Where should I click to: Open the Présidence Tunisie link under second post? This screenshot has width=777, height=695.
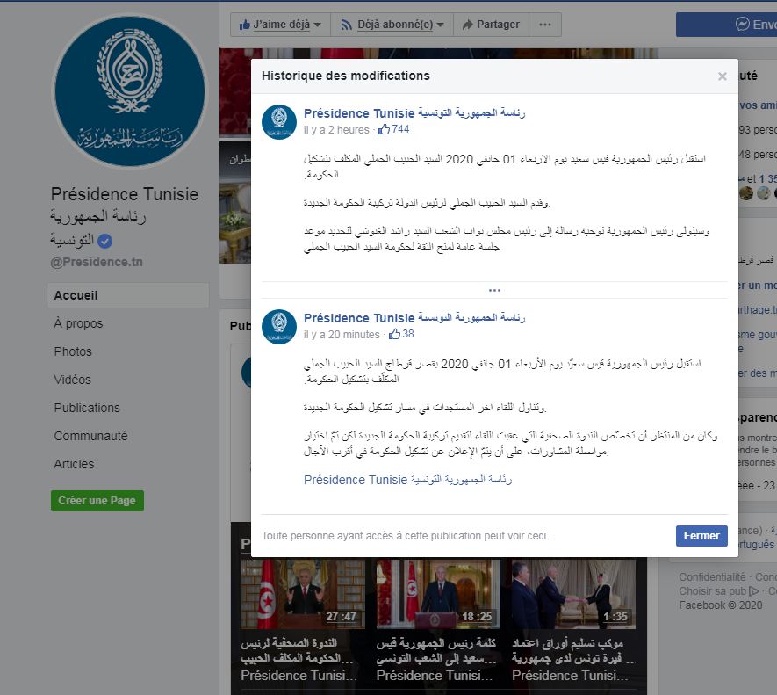(x=407, y=480)
